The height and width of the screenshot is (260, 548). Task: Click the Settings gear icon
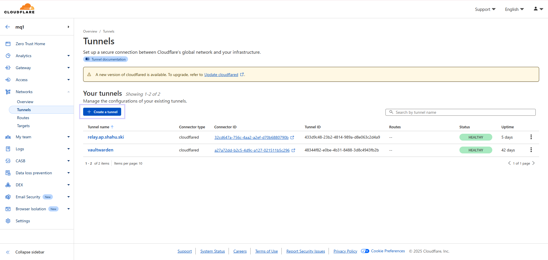[8, 221]
